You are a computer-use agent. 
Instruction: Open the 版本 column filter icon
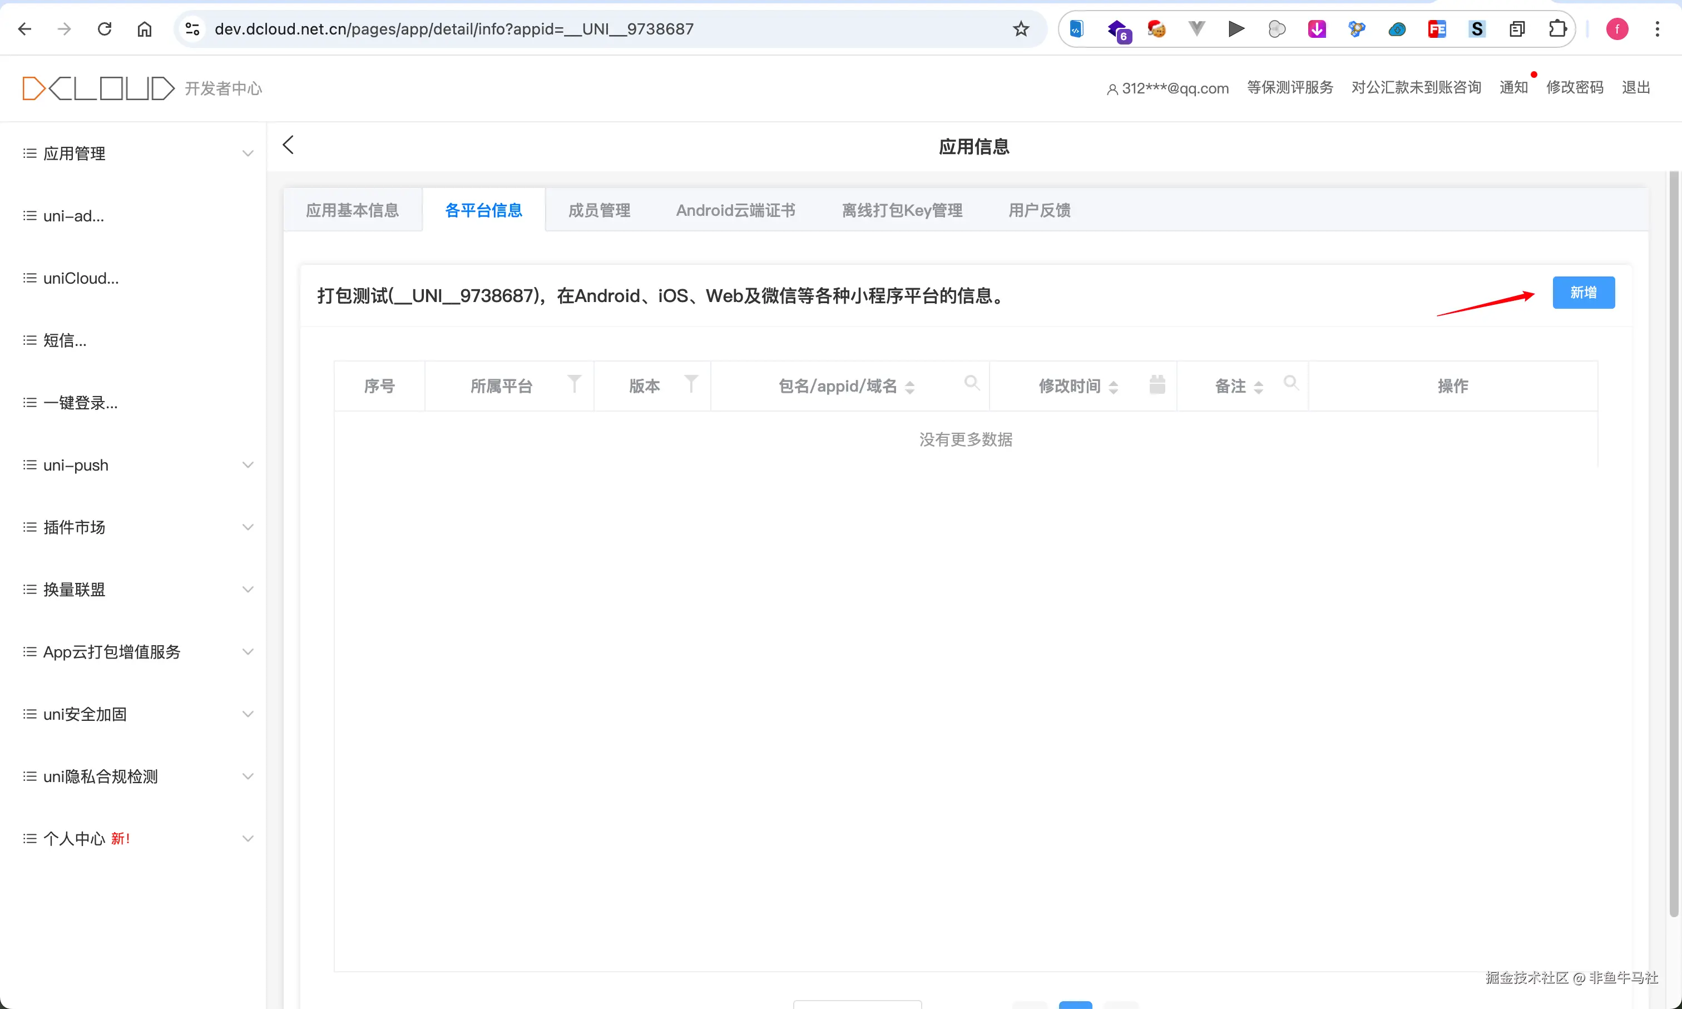pyautogui.click(x=691, y=384)
